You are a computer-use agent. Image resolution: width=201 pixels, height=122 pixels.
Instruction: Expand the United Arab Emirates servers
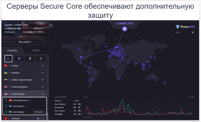[43, 80]
